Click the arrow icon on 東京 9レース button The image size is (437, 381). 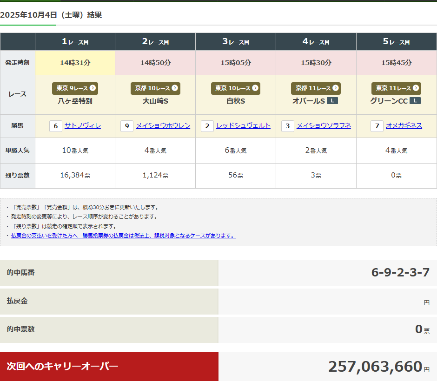(x=93, y=88)
